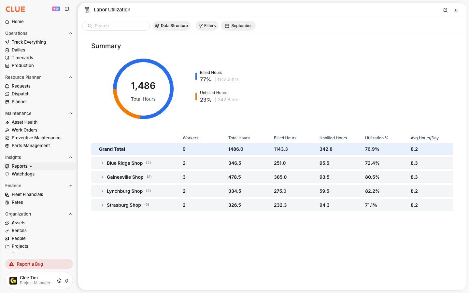
Task: Go to Production page
Action: tap(22, 65)
